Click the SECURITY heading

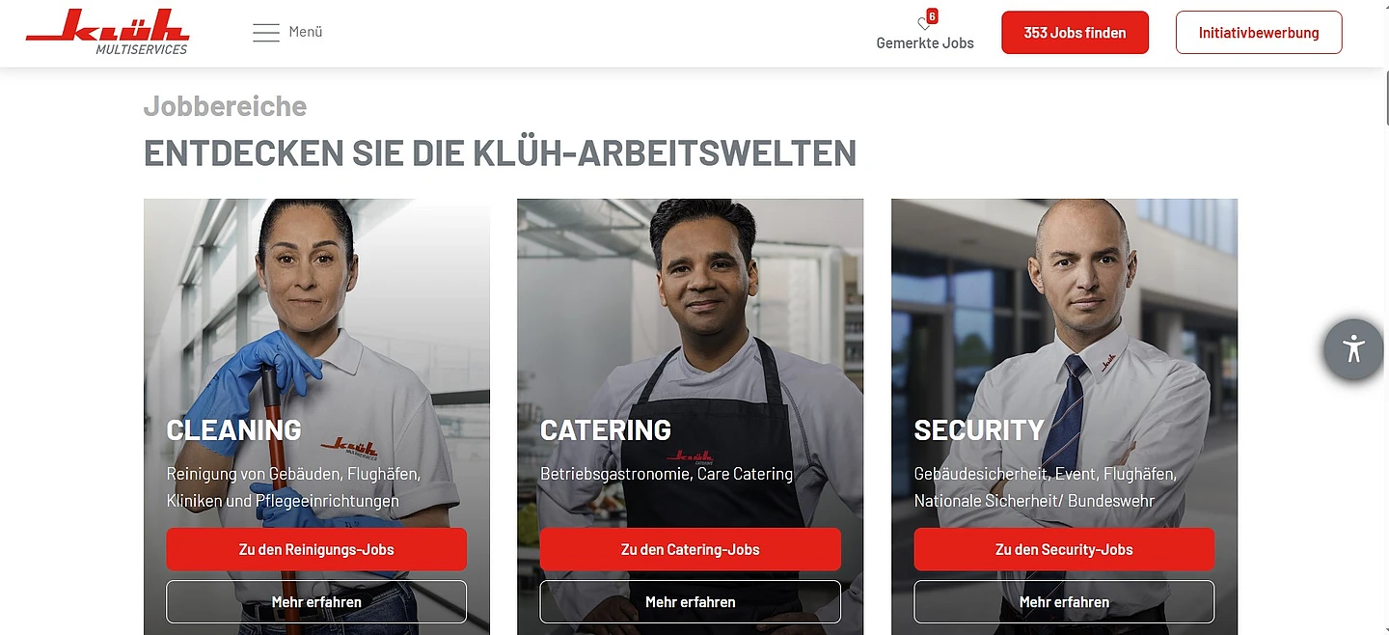[x=979, y=429]
